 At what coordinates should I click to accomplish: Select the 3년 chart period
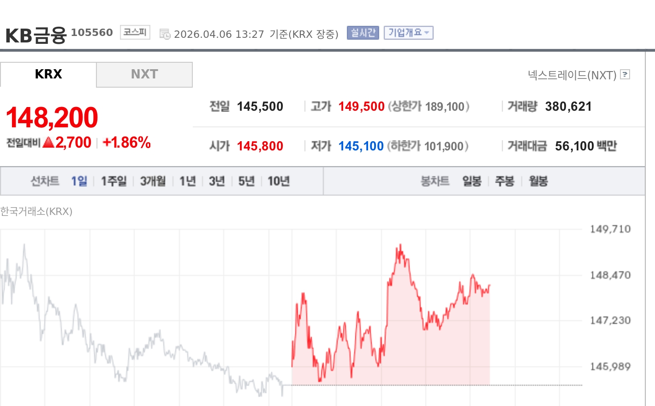(x=216, y=181)
